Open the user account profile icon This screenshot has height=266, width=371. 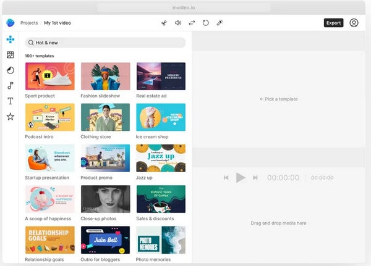354,23
